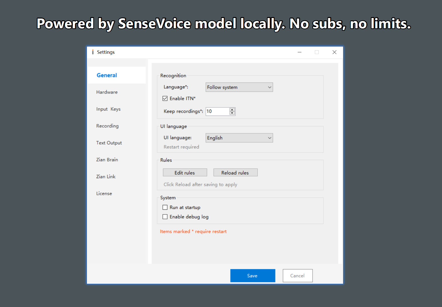Increase Keep recordings using the up arrow

[x=232, y=110]
